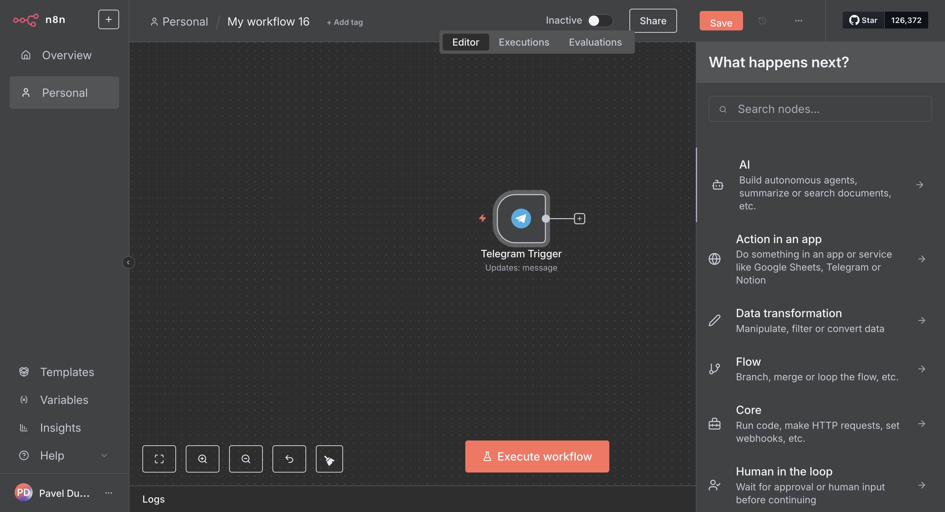Screen dimensions: 945x512
Task: Open the workflow history icon
Action: click(762, 21)
